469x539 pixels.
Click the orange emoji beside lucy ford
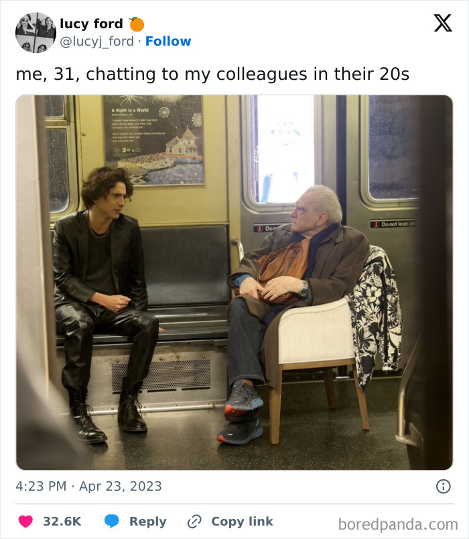pos(137,24)
